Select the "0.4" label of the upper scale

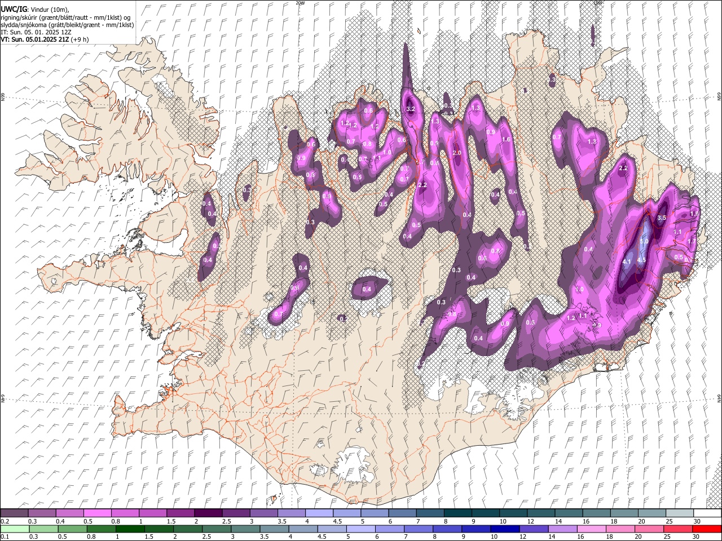pos(60,521)
